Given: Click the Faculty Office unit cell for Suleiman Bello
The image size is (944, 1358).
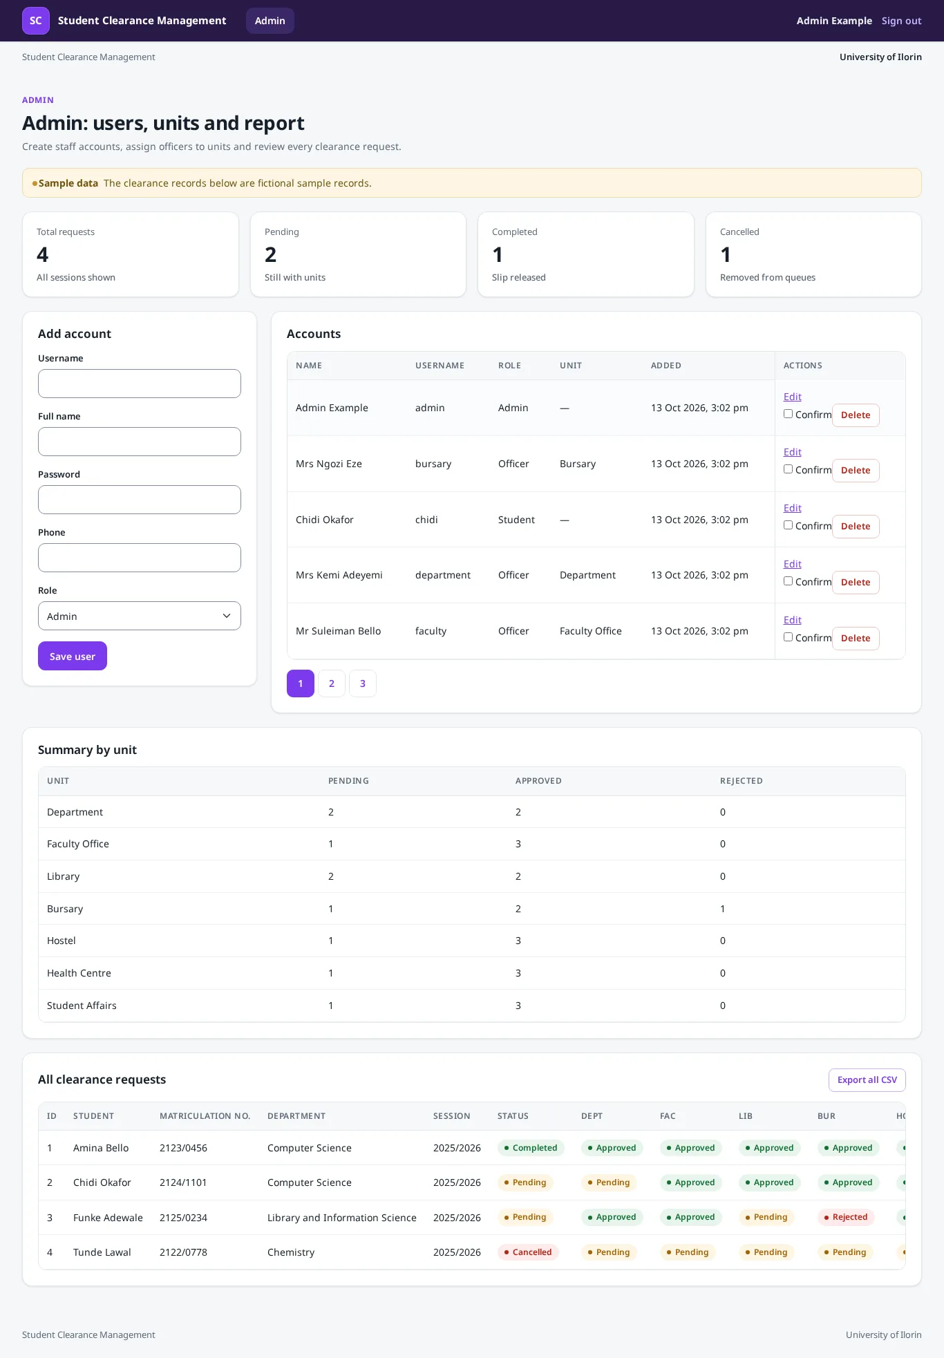Looking at the screenshot, I should [x=591, y=631].
